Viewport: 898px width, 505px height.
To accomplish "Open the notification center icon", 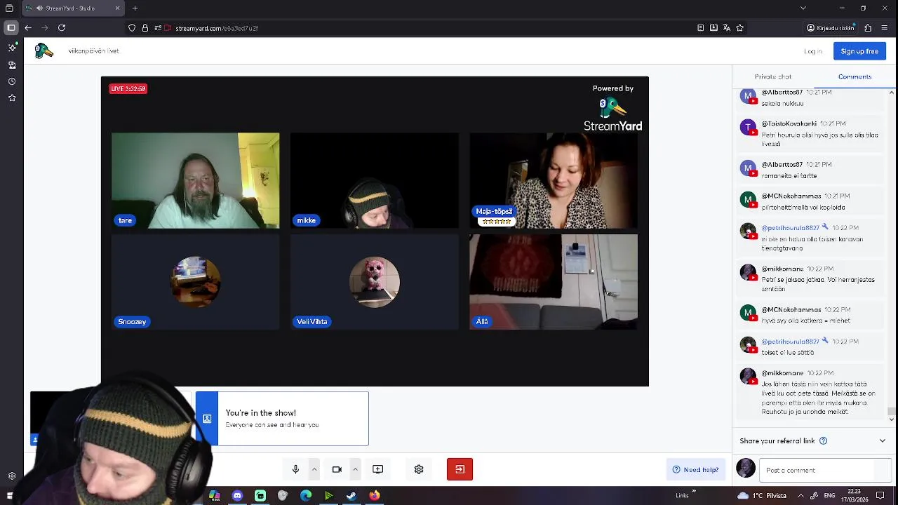I will point(880,496).
